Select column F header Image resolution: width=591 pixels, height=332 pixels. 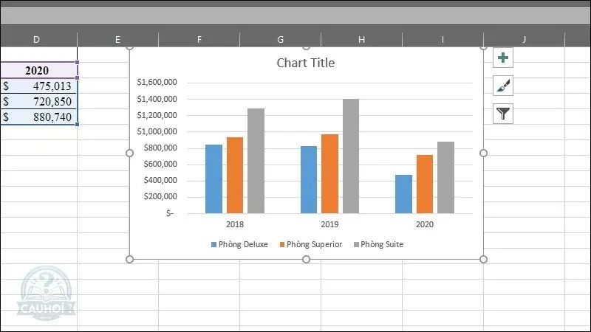point(199,40)
